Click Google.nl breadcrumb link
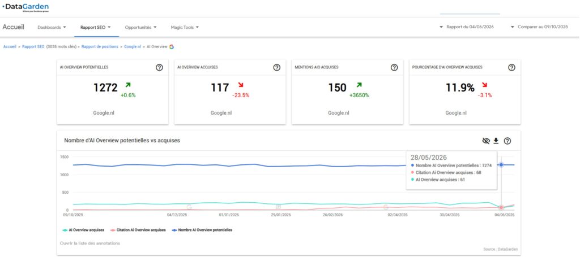 click(x=133, y=47)
